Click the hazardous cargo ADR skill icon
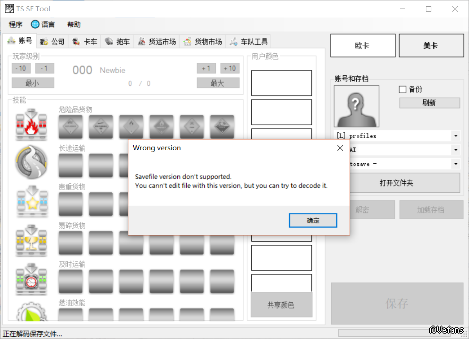This screenshot has width=469, height=339. click(31, 124)
